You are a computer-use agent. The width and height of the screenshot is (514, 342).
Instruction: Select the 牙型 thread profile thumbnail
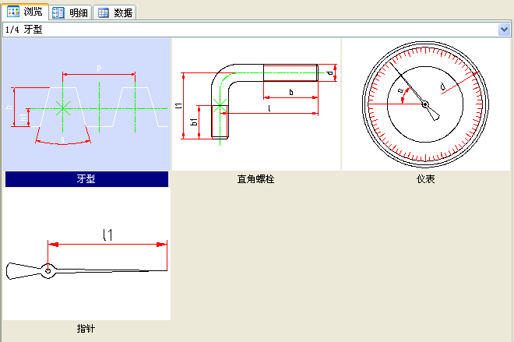[86, 104]
